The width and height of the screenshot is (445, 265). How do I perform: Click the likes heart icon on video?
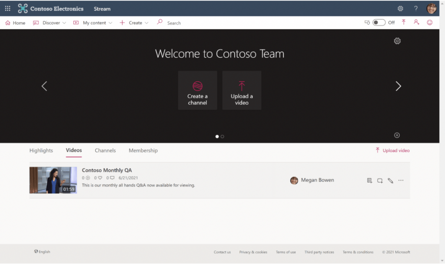pos(100,178)
